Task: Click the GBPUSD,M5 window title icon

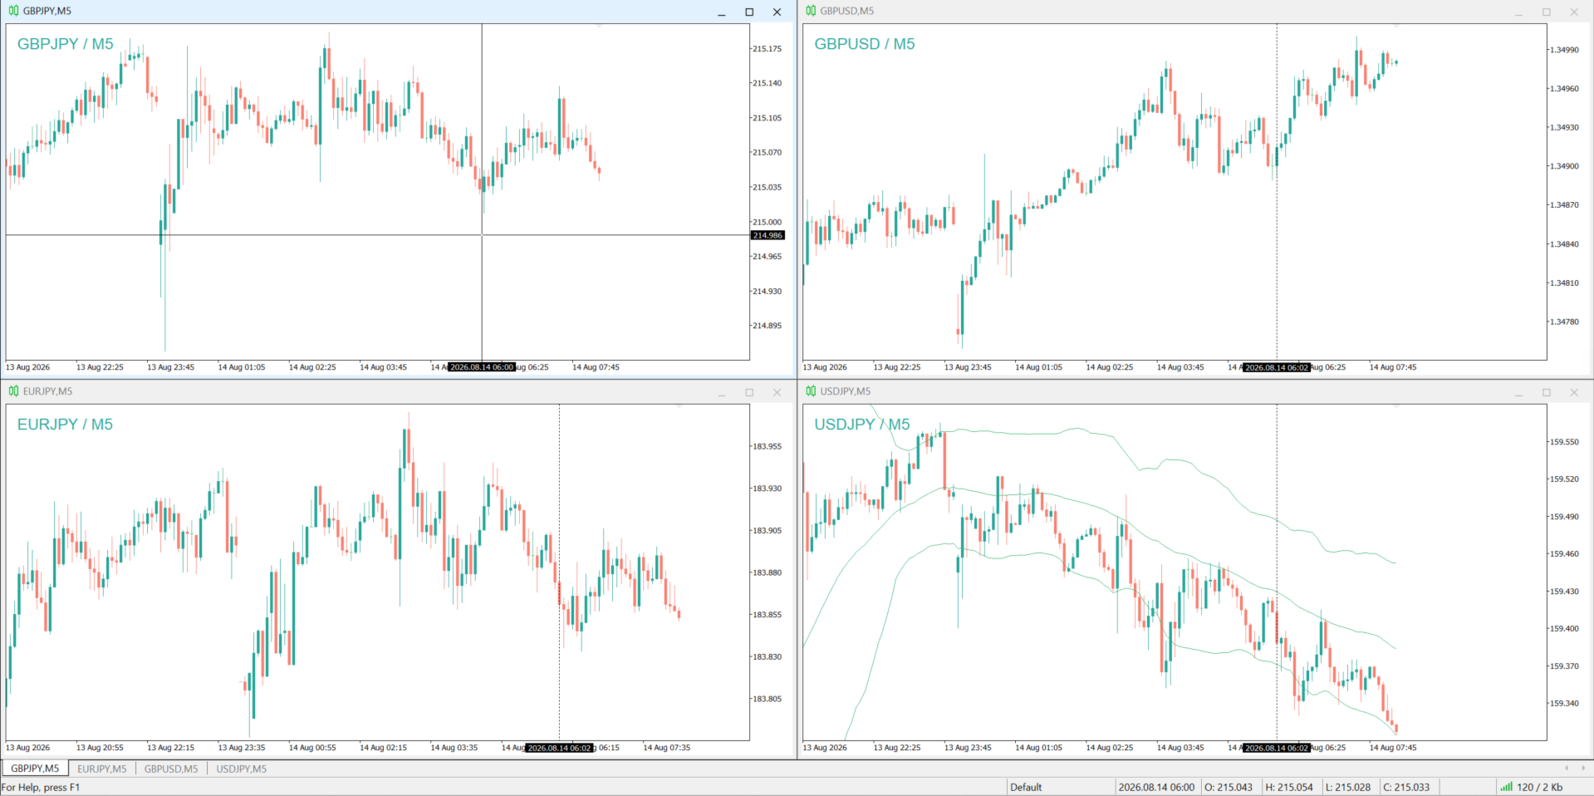Action: (811, 11)
